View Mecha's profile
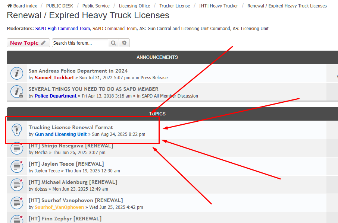Viewport: 338px width, 223px height. 41,153
